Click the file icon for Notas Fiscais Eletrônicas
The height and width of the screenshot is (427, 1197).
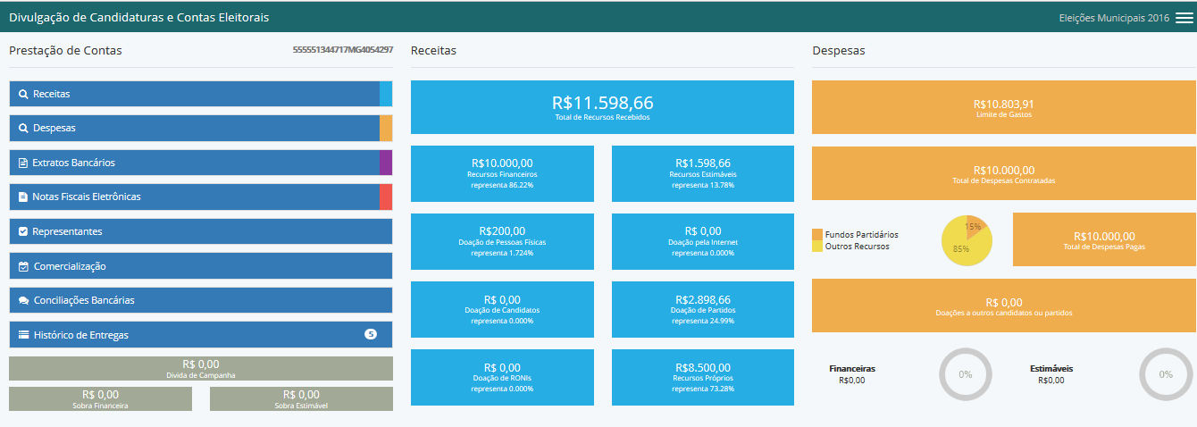(x=23, y=197)
